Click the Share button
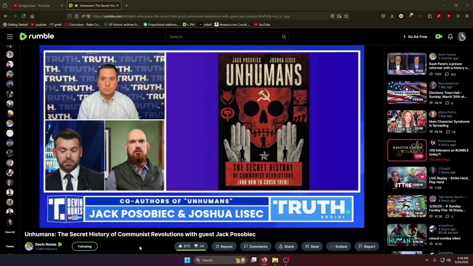Image resolution: width=473 pixels, height=266 pixels. [286, 246]
